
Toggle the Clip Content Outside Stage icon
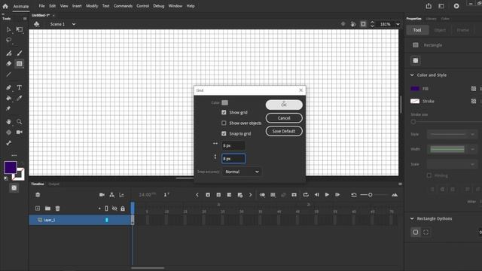point(363,24)
